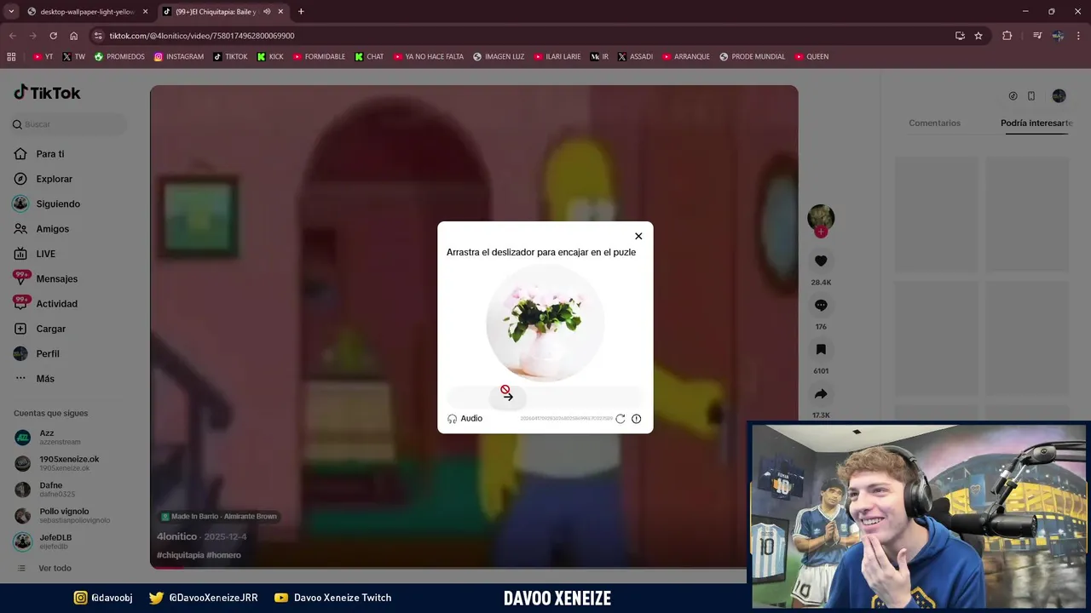Open video creator avatar
This screenshot has width=1091, height=613.
(x=821, y=217)
